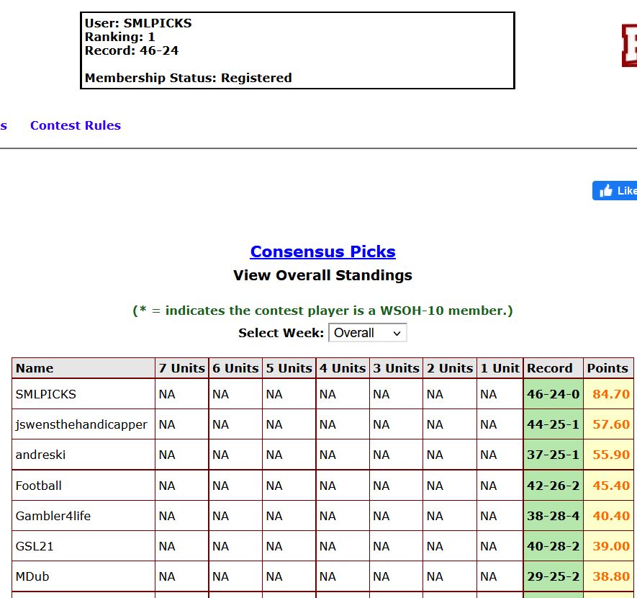The image size is (637, 598).
Task: Click 4 Units NA cell for Football
Action: click(343, 486)
